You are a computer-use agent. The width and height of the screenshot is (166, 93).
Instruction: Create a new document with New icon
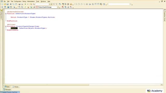[x=2, y=4]
